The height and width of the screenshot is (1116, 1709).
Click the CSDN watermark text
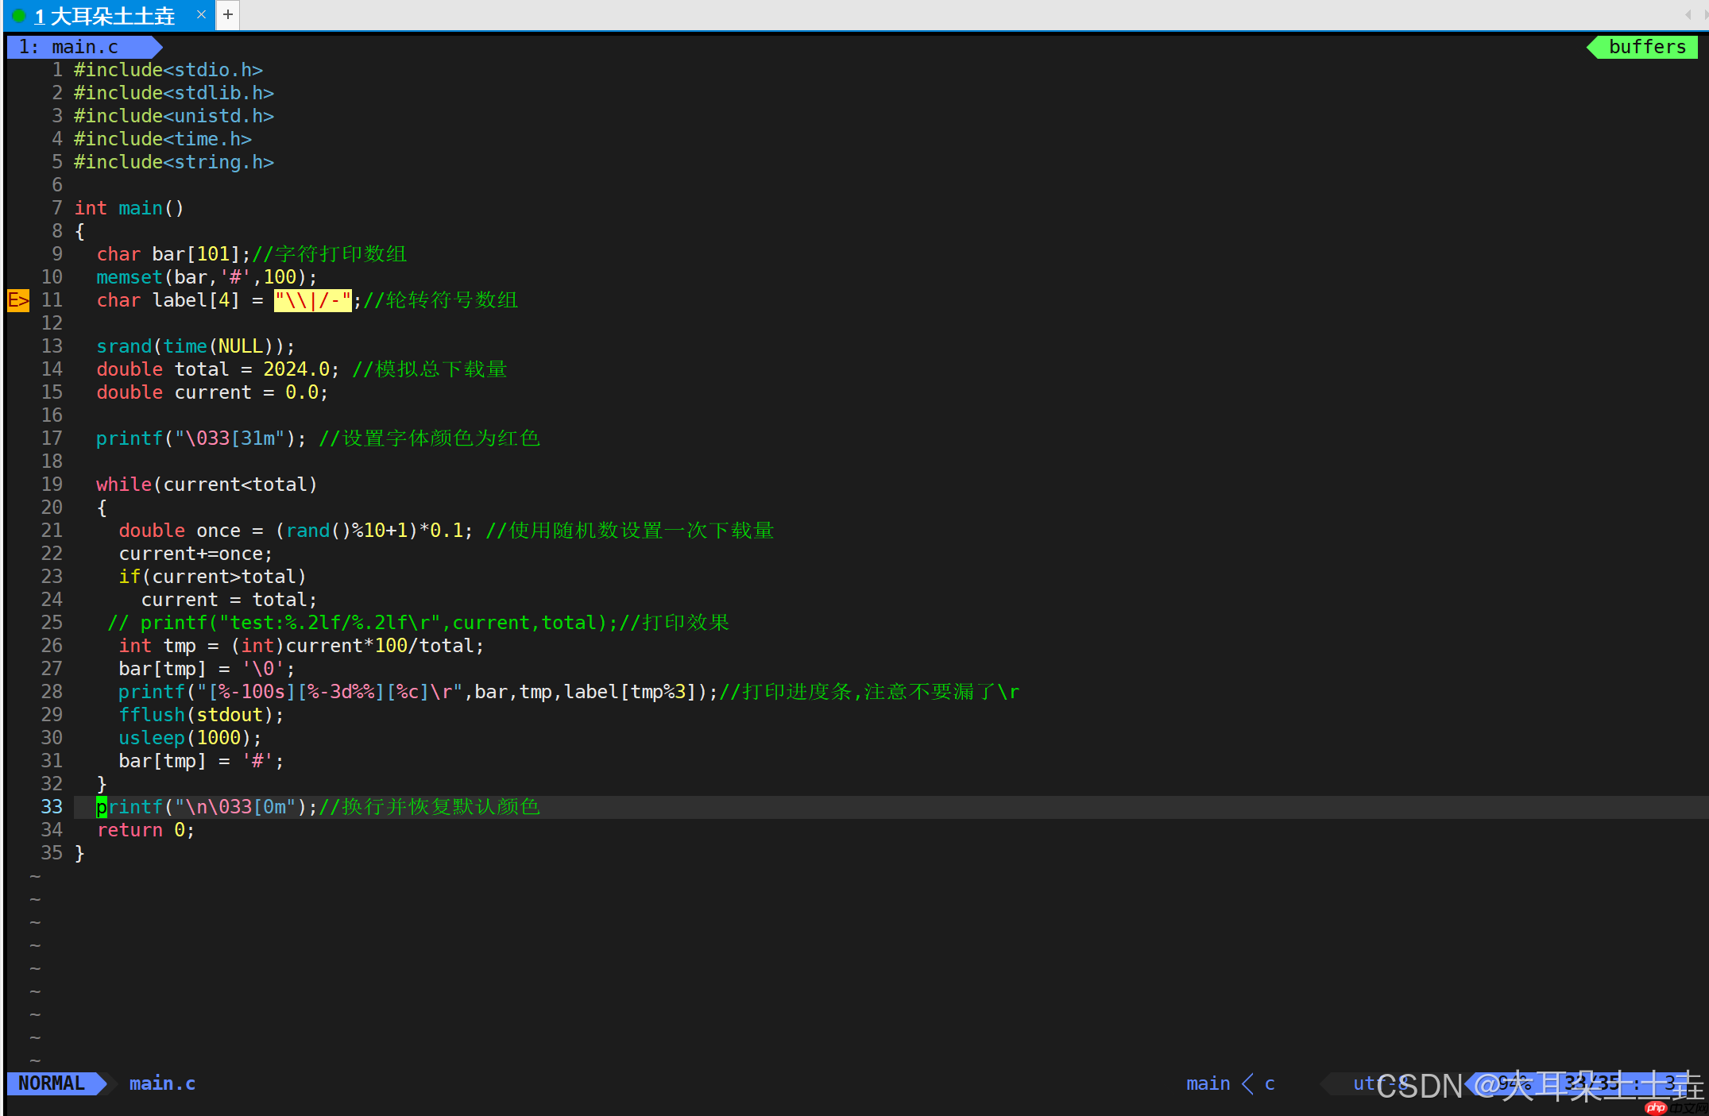click(x=1422, y=1085)
